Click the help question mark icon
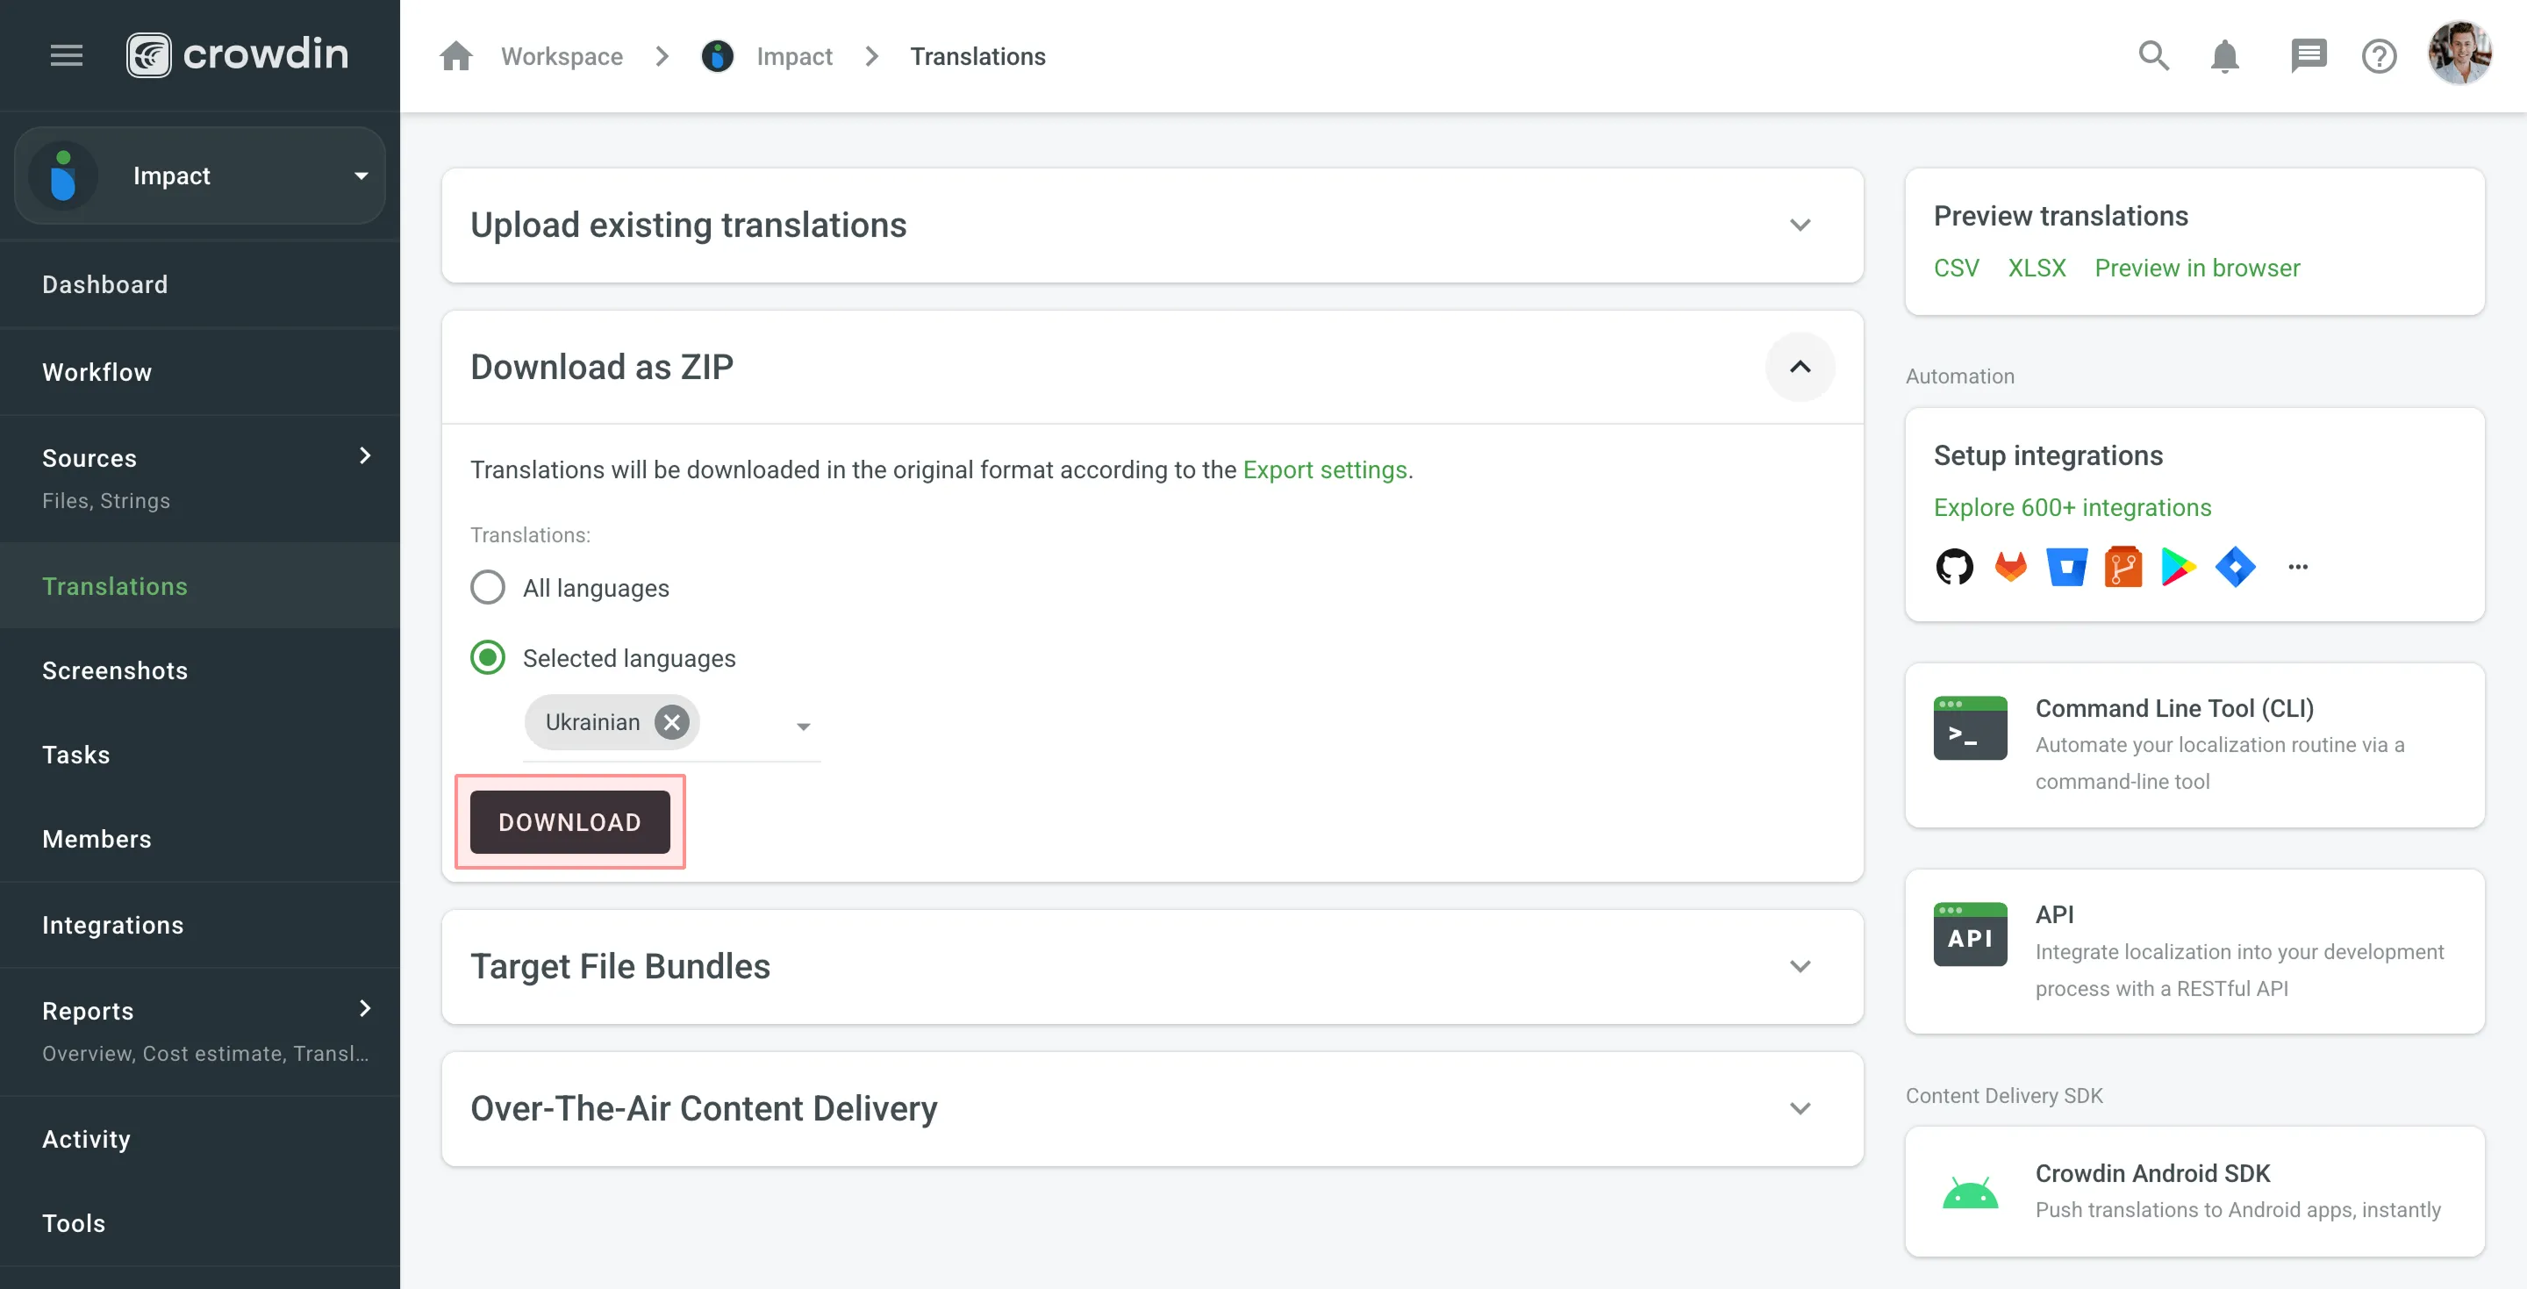 (x=2379, y=56)
